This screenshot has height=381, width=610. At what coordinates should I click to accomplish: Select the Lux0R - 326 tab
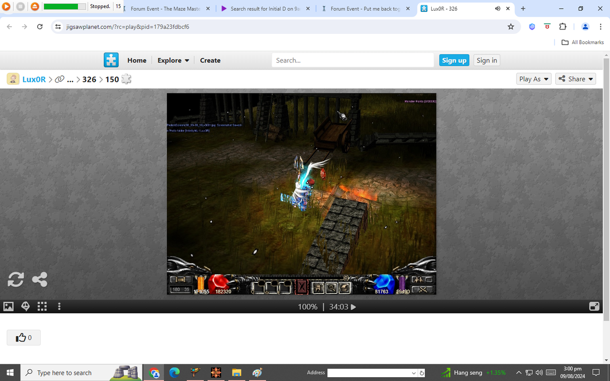[x=465, y=9]
